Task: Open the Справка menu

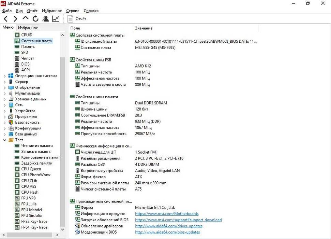Action: tap(91, 11)
